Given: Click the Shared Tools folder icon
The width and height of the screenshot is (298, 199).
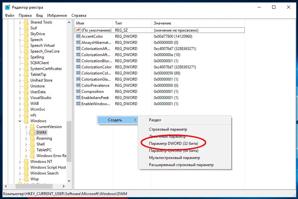Looking at the screenshot, I should (27, 22).
